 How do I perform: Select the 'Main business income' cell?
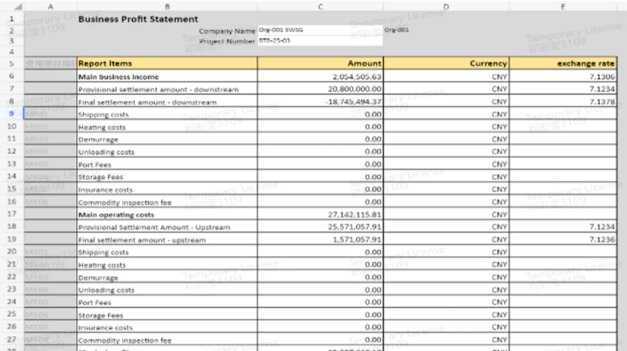pos(167,77)
